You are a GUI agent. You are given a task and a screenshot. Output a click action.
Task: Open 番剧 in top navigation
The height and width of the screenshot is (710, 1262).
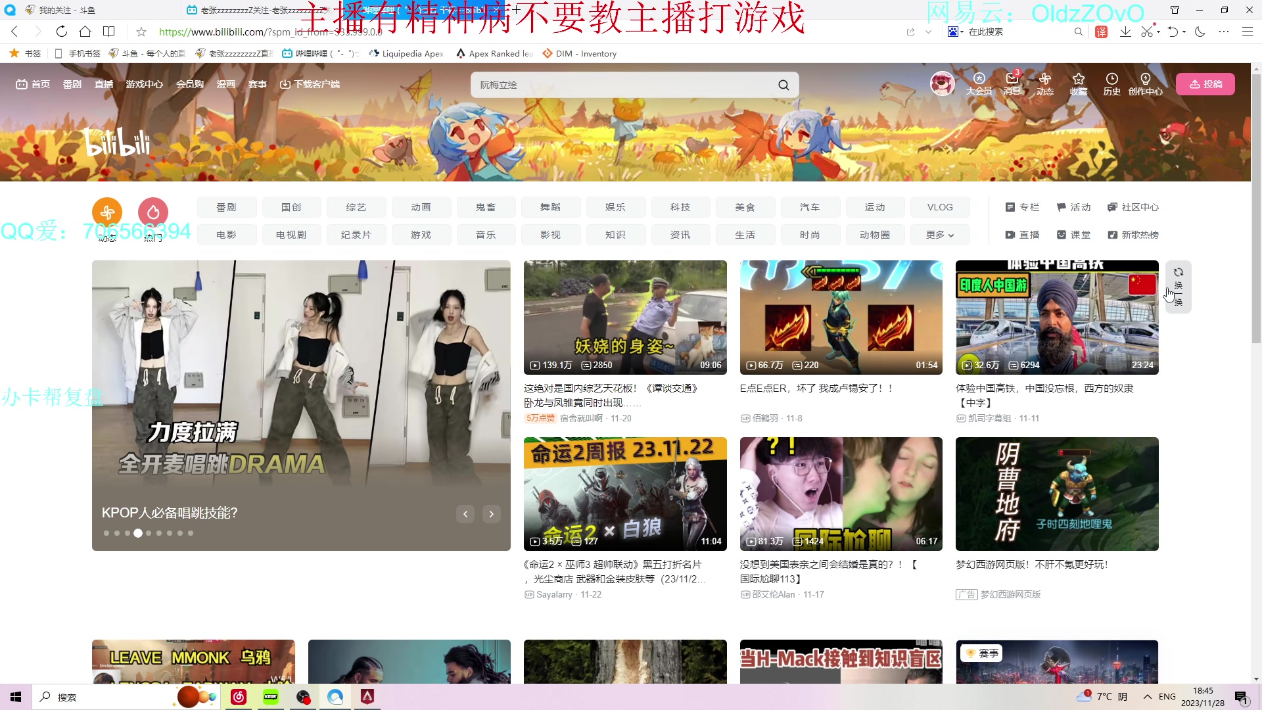[x=72, y=84]
